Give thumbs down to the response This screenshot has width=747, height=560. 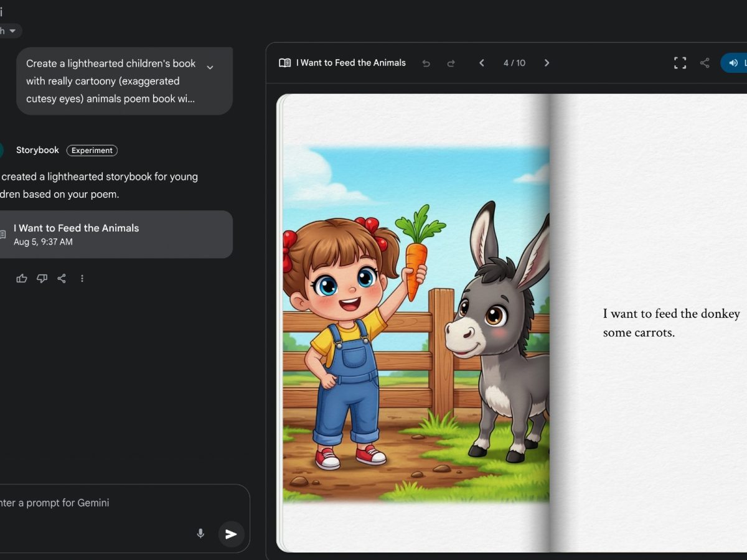tap(42, 279)
